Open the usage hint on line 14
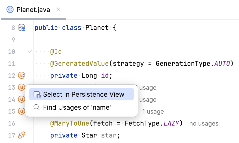 click(148, 100)
